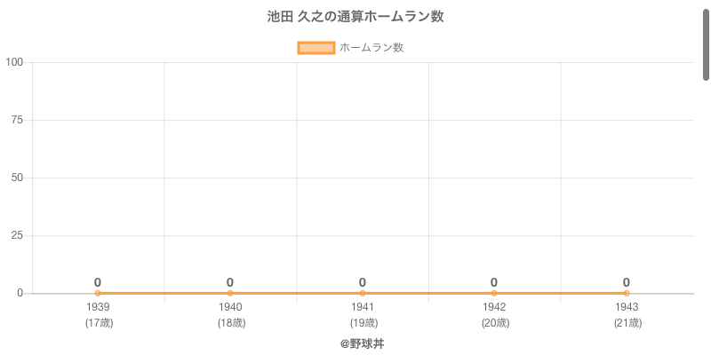
Task: Click the chart title 池田 久之の通算ホームラン数
Action: [355, 17]
